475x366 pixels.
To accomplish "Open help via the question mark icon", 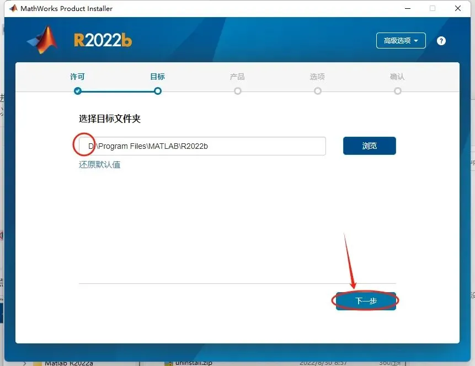I will [x=441, y=41].
